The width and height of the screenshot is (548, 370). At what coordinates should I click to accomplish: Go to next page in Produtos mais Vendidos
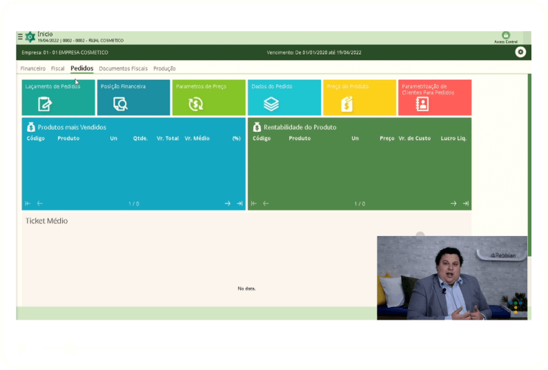tap(227, 204)
